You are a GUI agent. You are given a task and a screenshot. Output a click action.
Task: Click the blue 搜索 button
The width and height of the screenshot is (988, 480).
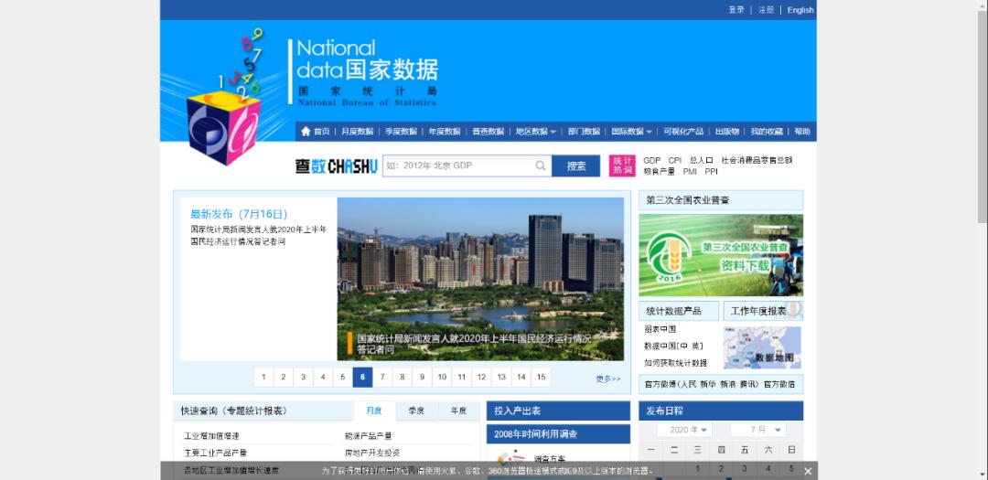point(576,165)
